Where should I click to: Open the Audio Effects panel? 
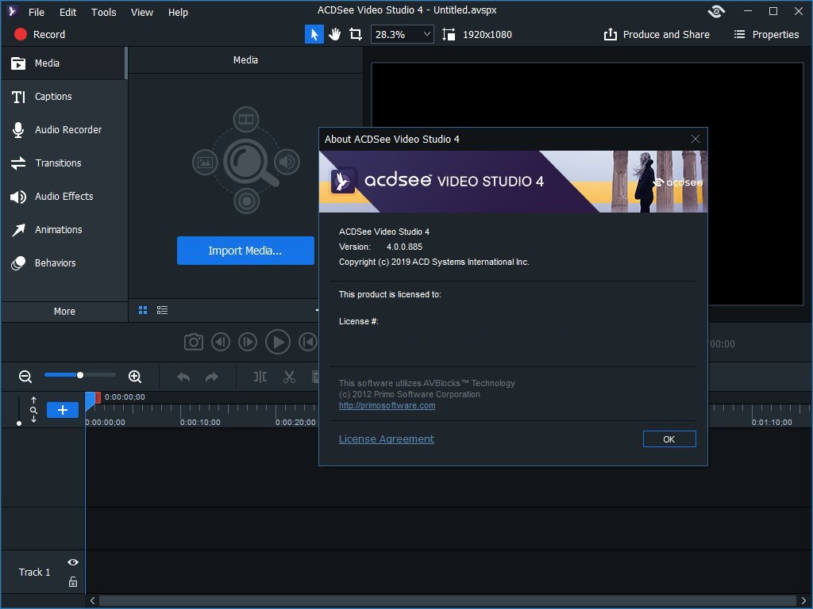(x=64, y=197)
